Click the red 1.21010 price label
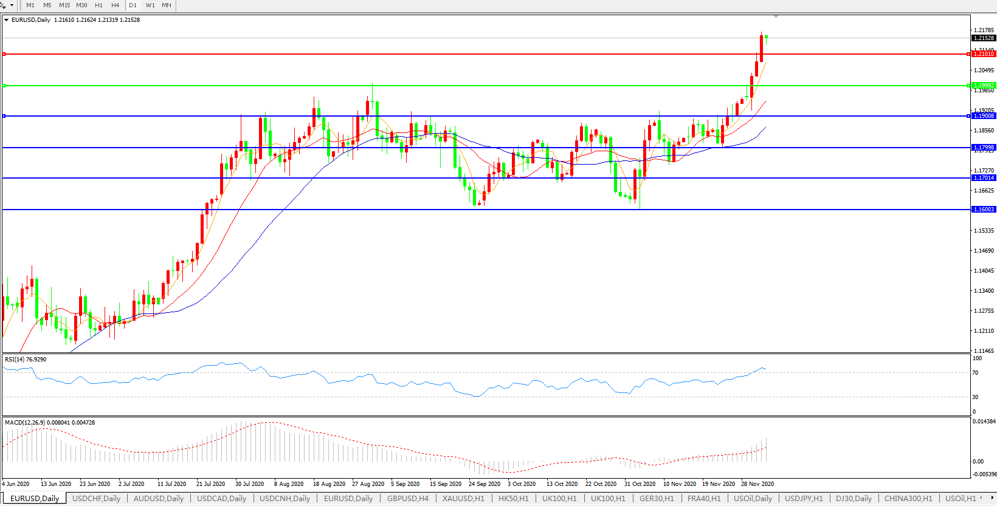 click(x=984, y=54)
